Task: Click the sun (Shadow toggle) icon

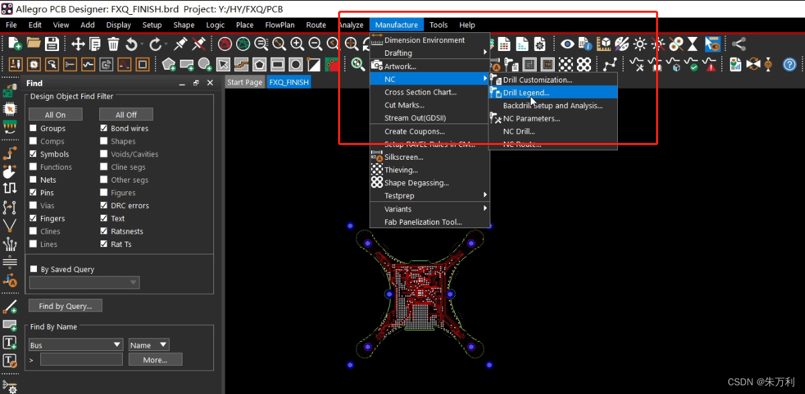Action: [641, 44]
